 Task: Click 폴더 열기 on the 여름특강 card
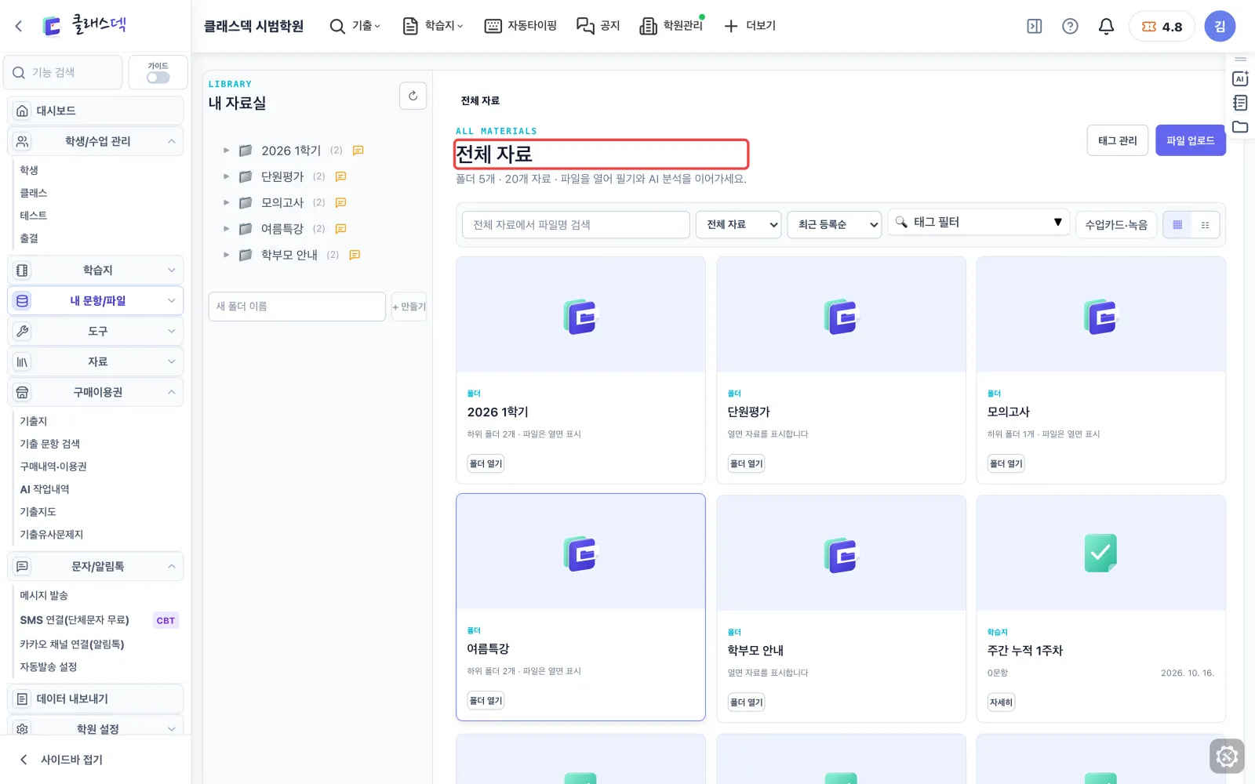(x=486, y=701)
